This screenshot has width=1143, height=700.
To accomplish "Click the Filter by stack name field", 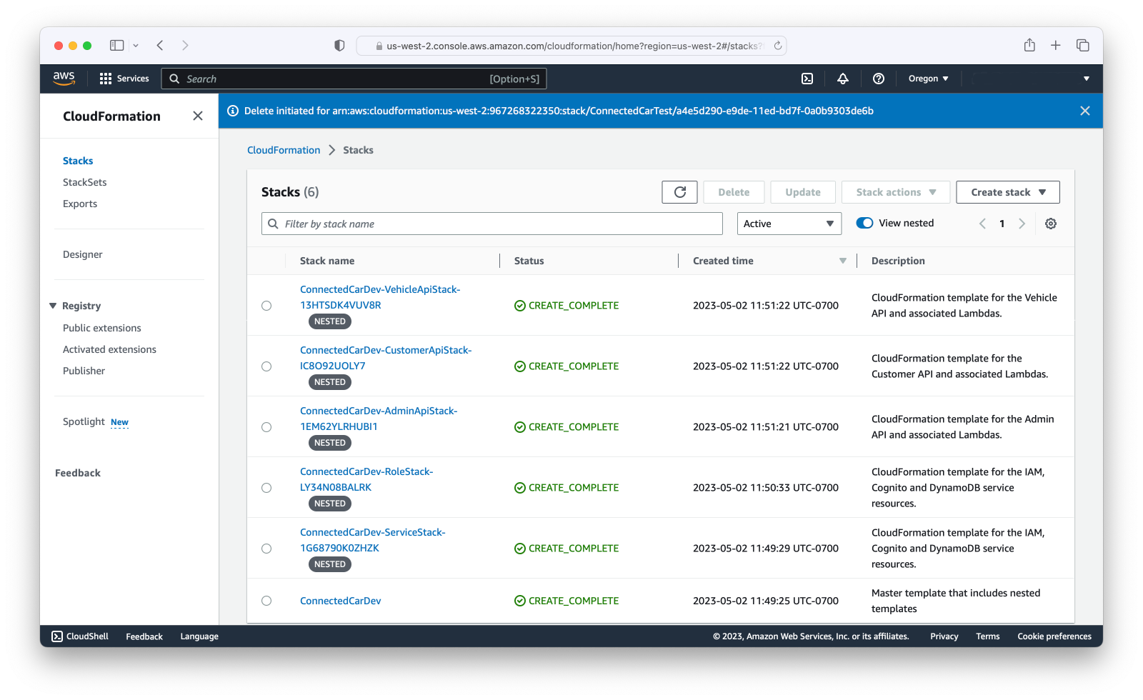I will (492, 224).
